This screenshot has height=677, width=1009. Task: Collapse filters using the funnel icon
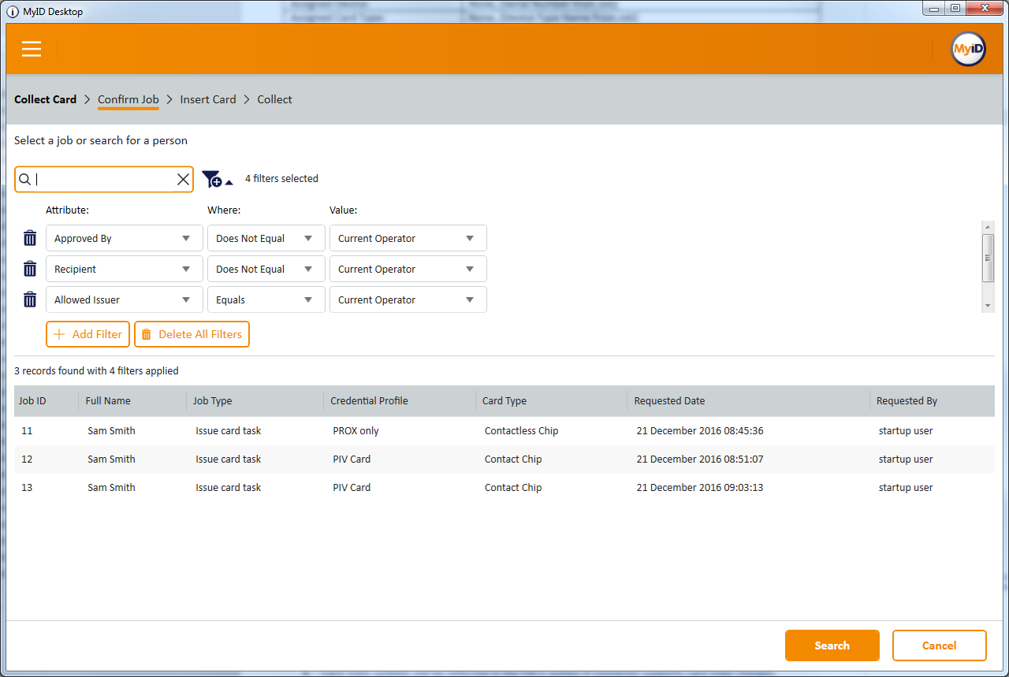(216, 180)
